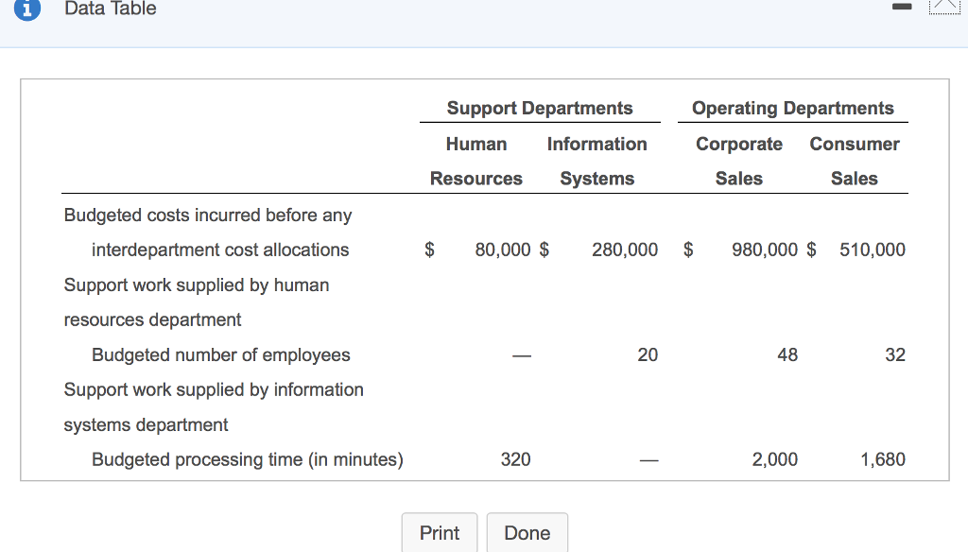968x552 pixels.
Task: Click Support work supplied by information text
Action: tap(214, 390)
